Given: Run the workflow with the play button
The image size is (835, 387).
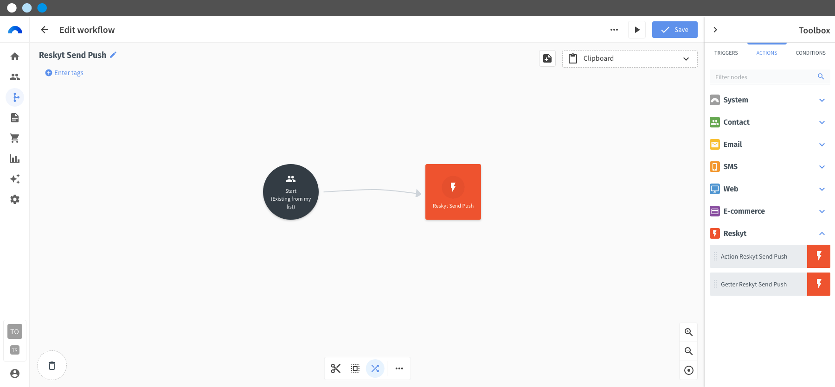Looking at the screenshot, I should pyautogui.click(x=637, y=30).
